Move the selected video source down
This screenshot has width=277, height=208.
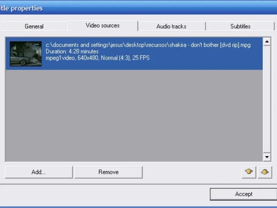[x=265, y=172]
